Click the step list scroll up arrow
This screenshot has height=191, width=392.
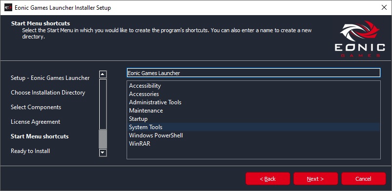103,75
